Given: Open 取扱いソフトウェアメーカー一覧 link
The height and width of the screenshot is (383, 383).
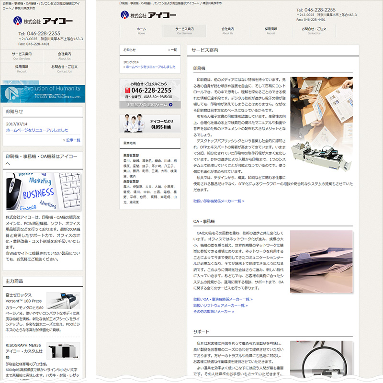Looking at the screenshot, I should (220, 305).
